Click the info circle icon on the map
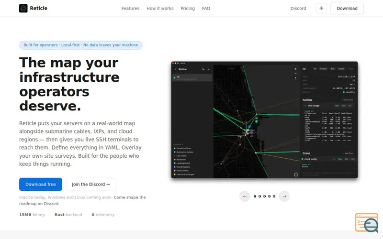The height and width of the screenshot is (239, 383). click(x=296, y=174)
